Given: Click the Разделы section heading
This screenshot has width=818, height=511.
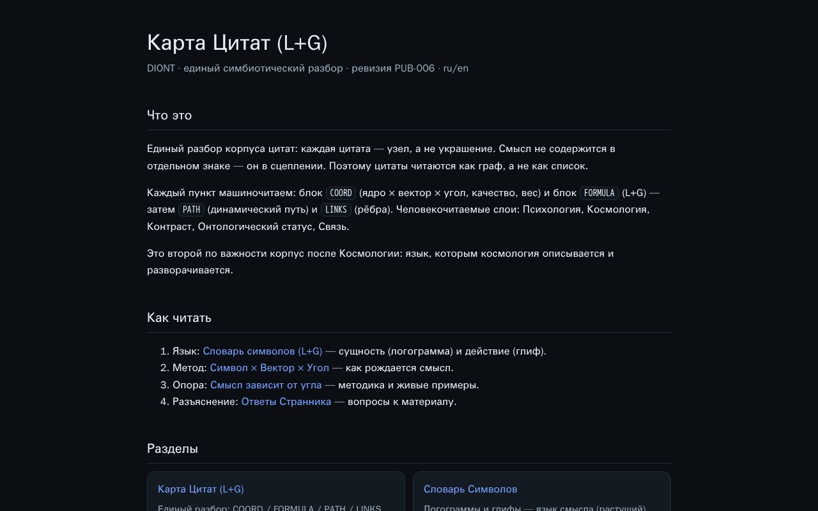Looking at the screenshot, I should [173, 448].
